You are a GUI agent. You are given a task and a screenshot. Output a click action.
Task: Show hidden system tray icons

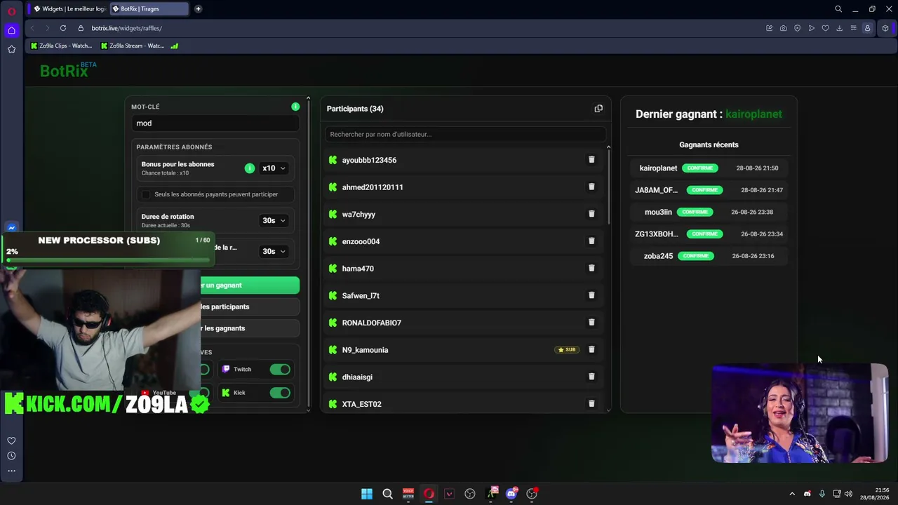pos(792,494)
